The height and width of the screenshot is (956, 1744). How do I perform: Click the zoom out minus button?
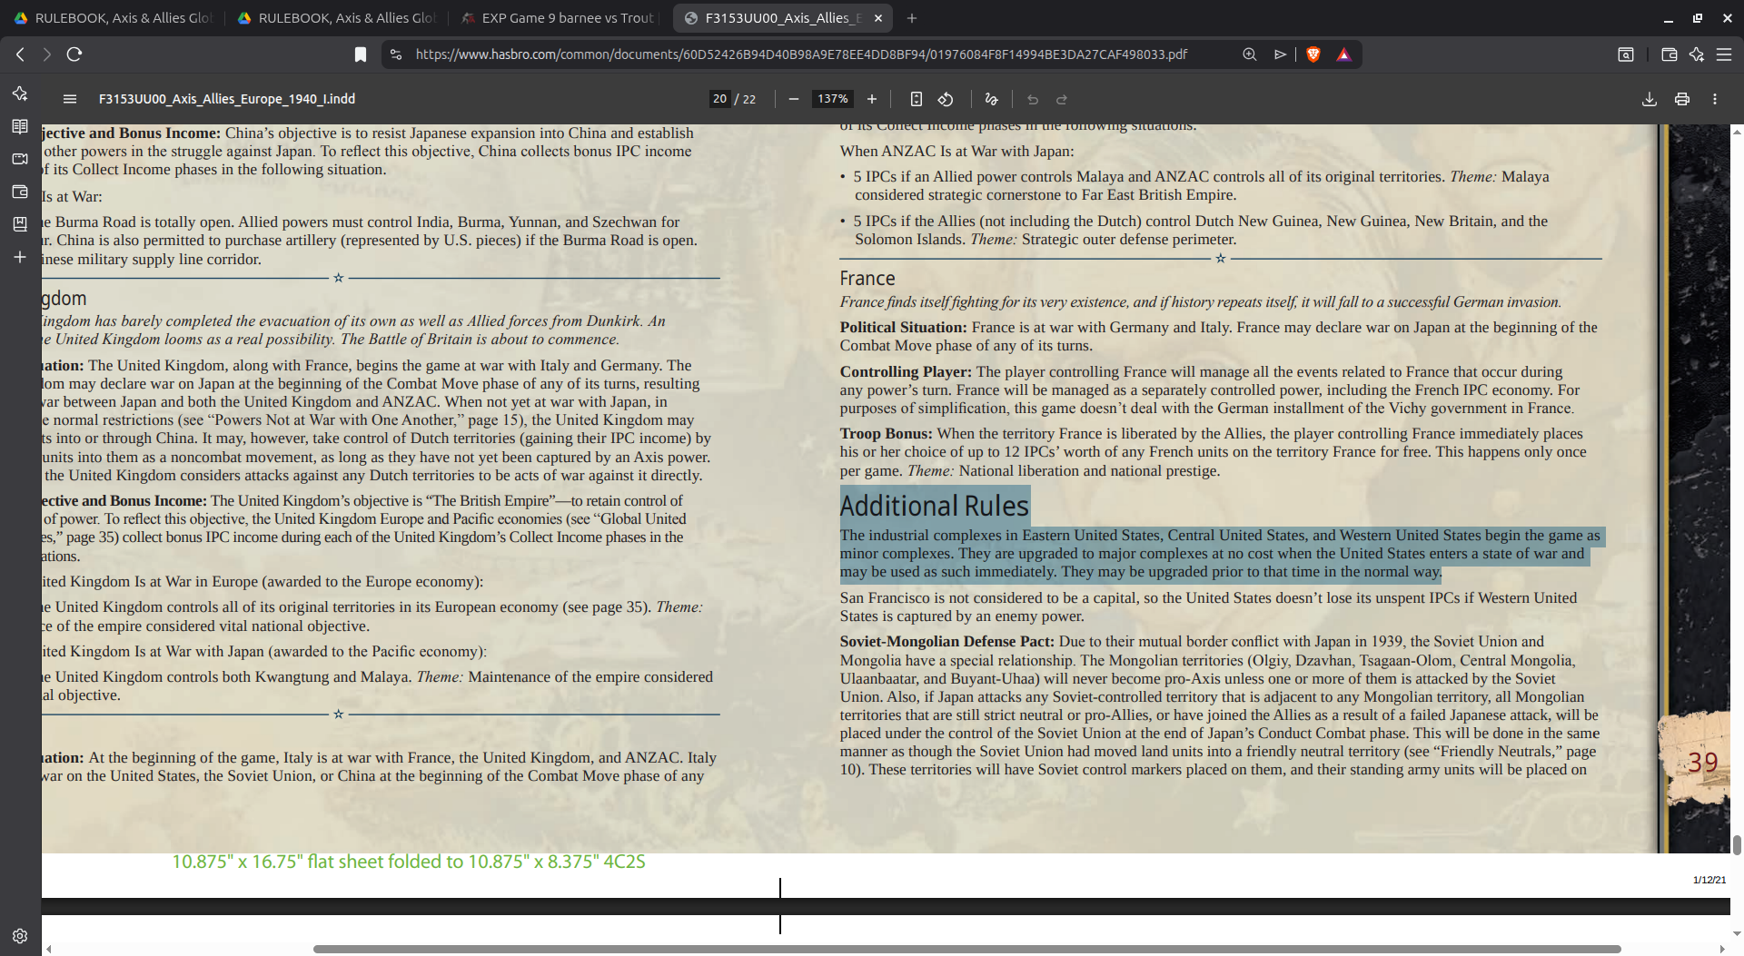pos(793,99)
